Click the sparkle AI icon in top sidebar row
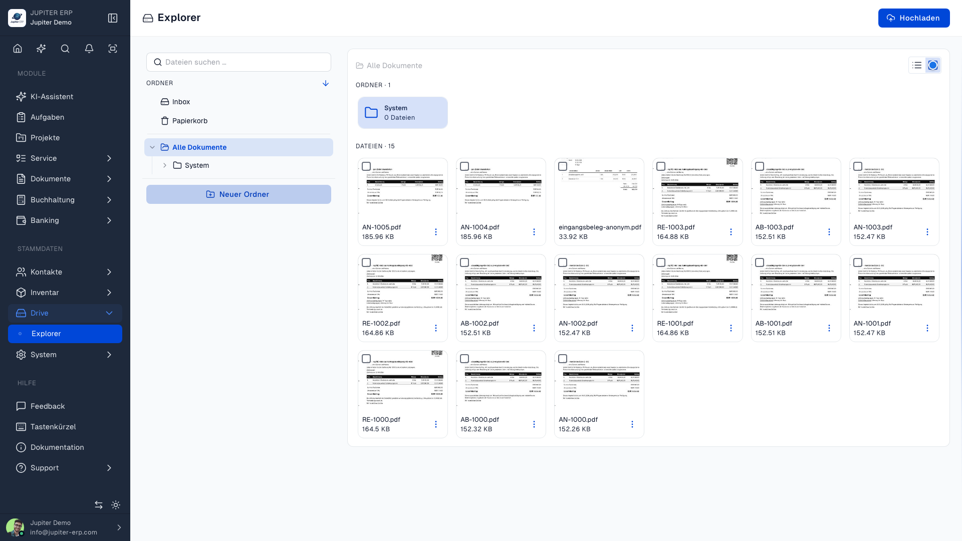The image size is (962, 541). click(41, 49)
